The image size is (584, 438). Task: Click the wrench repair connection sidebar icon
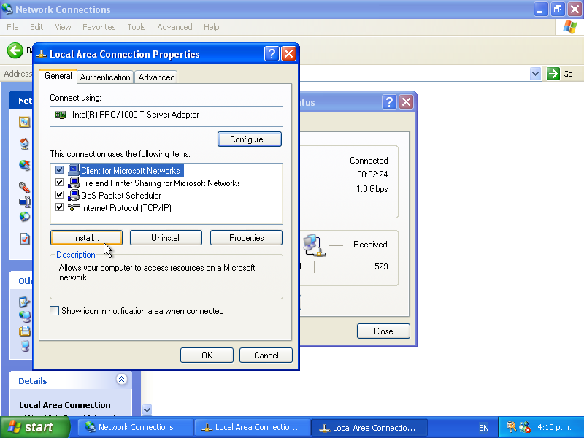(25, 187)
